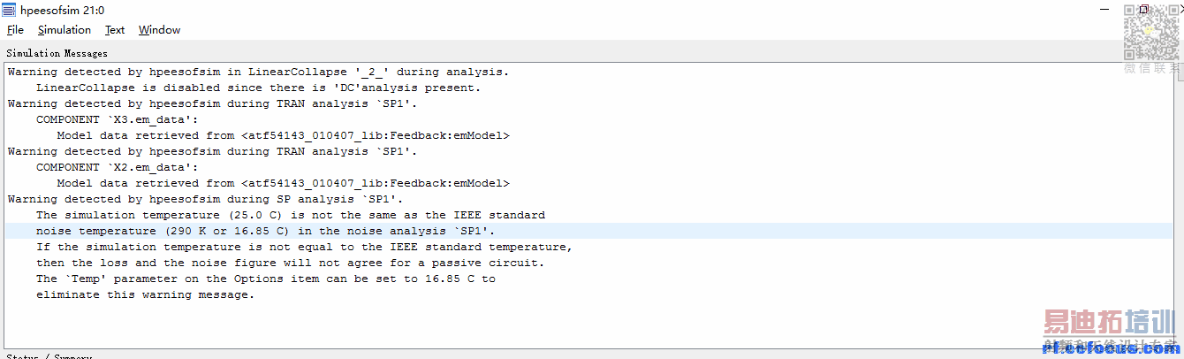
Task: Click the LinearCollapse '_2_' warning line
Action: click(258, 72)
